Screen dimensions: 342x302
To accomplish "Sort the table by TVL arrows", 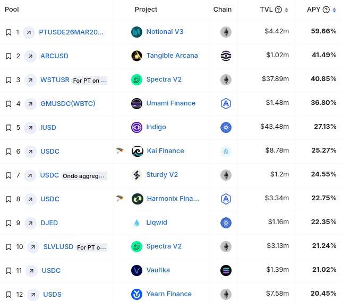I will 286,10.
